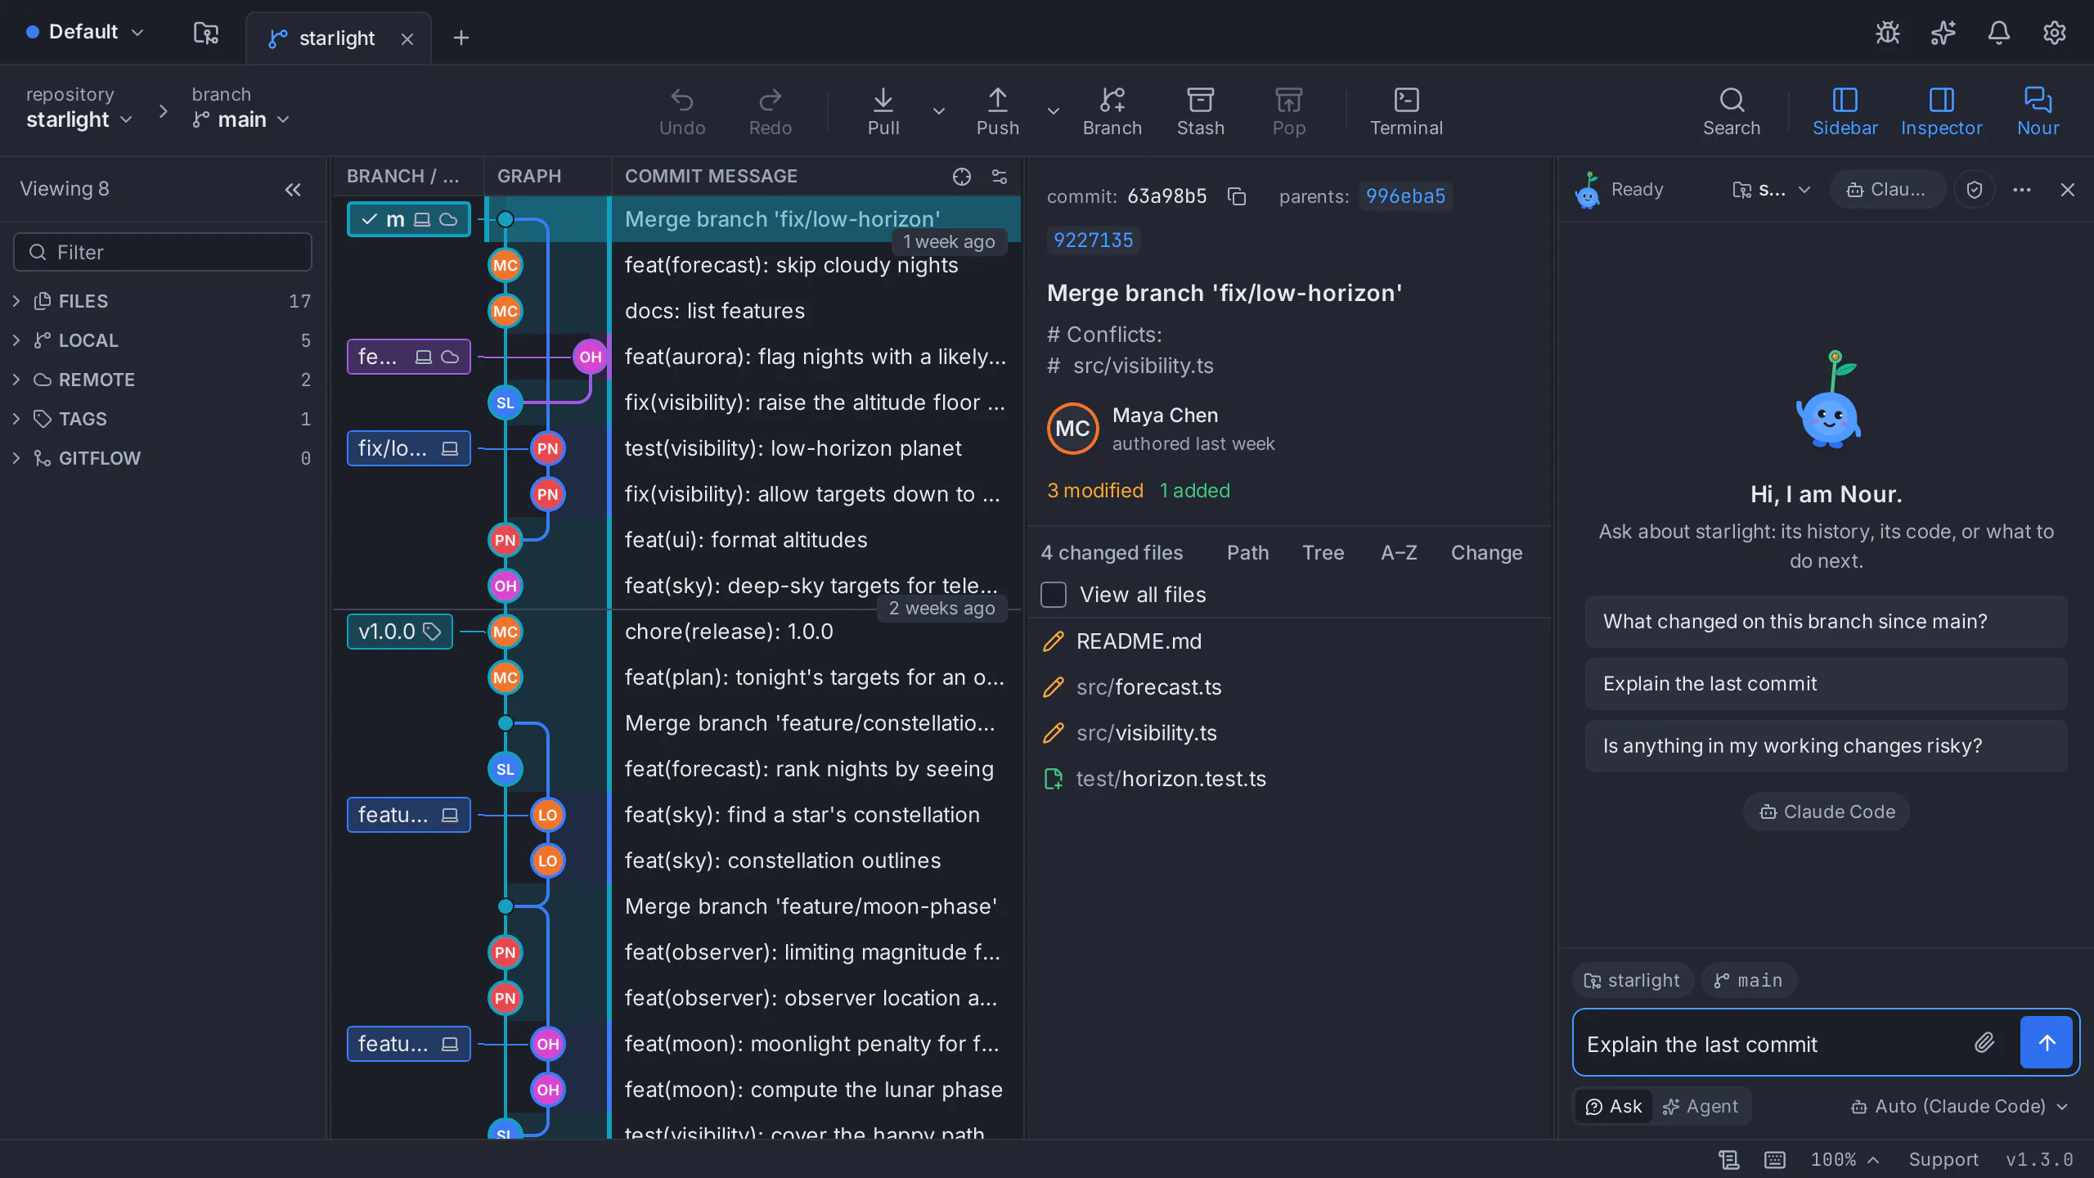Open the Terminal from toolbar
This screenshot has width=2094, height=1178.
coord(1407,111)
